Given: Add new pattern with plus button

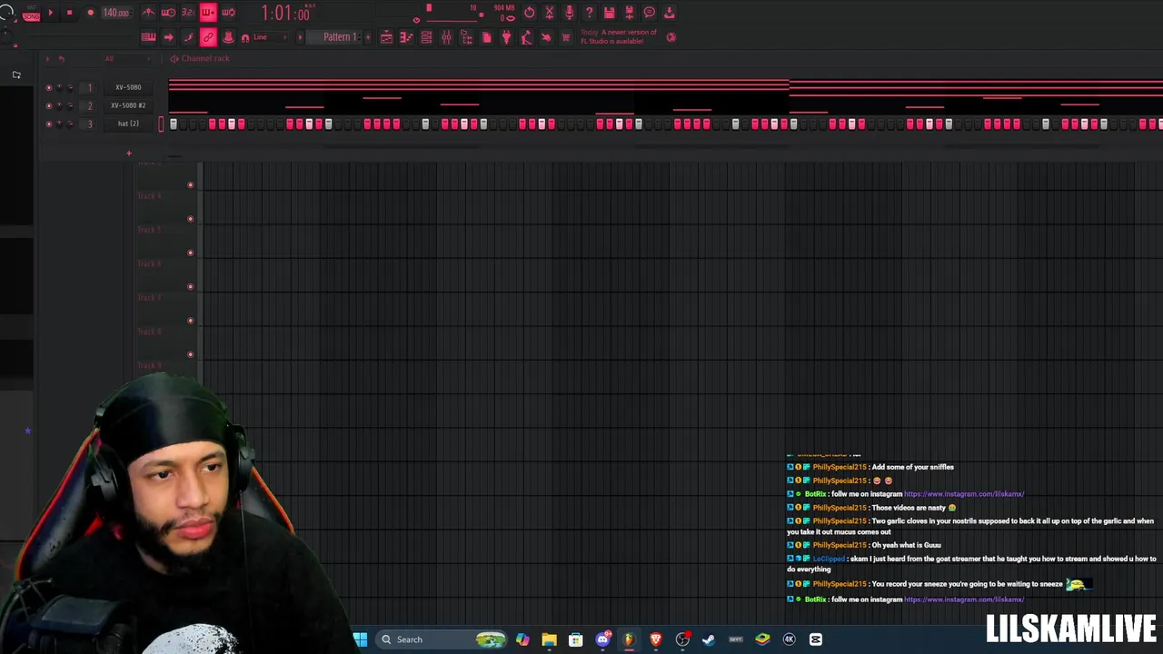Looking at the screenshot, I should (368, 37).
